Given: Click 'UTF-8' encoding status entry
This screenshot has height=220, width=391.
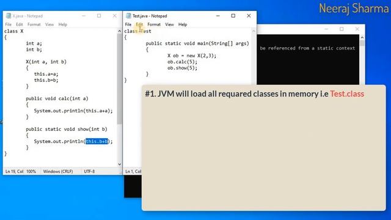Looking at the screenshot, I should tap(89, 171).
